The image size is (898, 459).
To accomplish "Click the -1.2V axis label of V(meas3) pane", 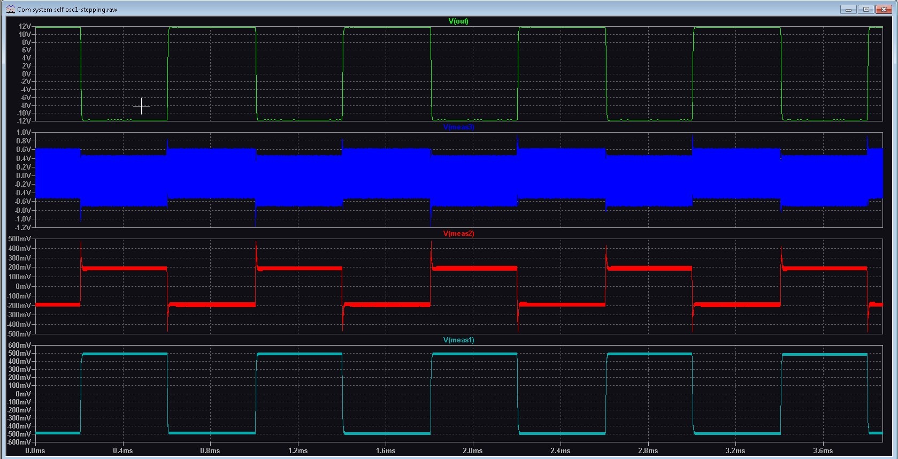I will point(23,227).
